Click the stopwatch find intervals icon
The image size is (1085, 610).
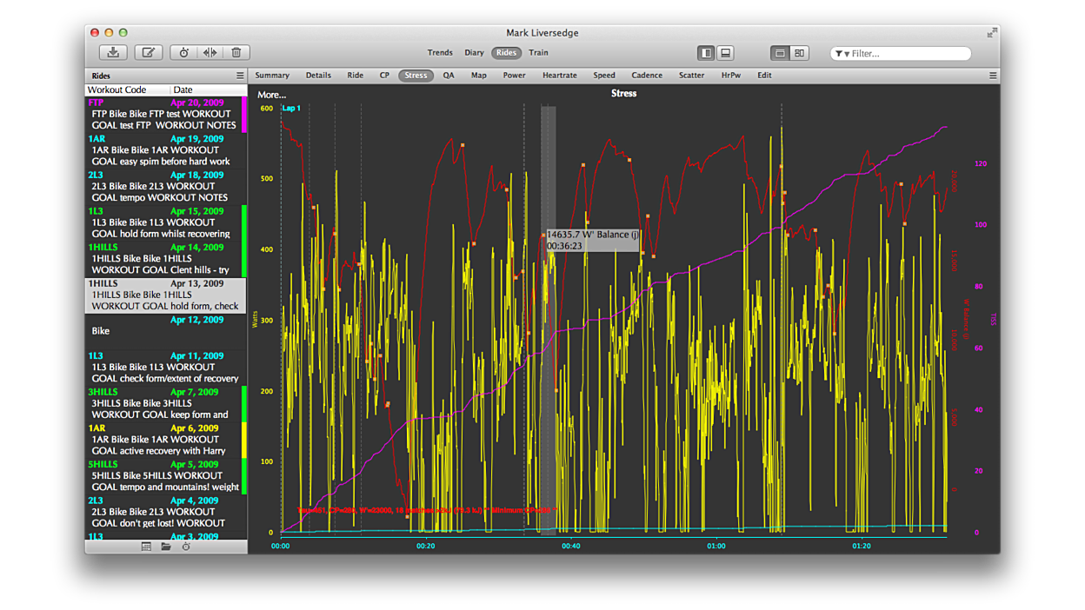(x=184, y=53)
